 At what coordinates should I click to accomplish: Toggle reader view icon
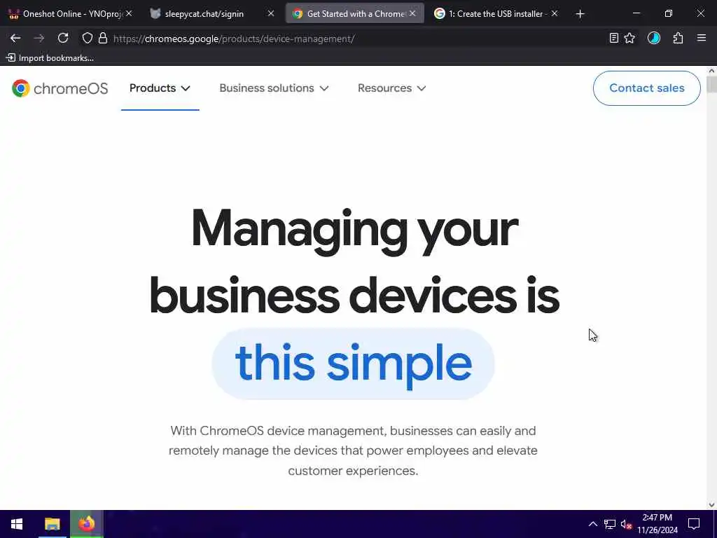tap(613, 39)
